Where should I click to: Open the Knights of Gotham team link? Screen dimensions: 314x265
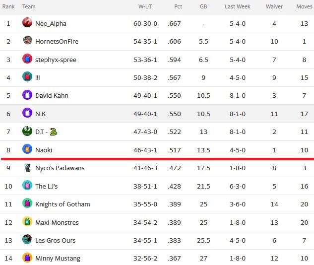[63, 204]
